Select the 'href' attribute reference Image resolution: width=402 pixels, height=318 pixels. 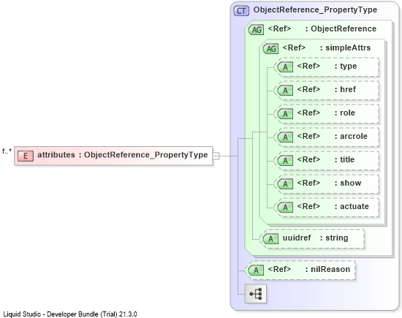(326, 90)
